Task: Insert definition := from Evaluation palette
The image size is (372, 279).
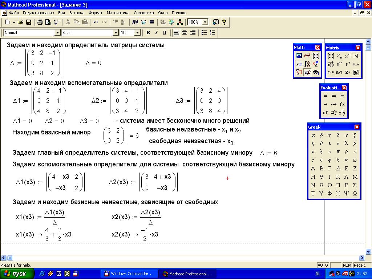Action: 334,96
